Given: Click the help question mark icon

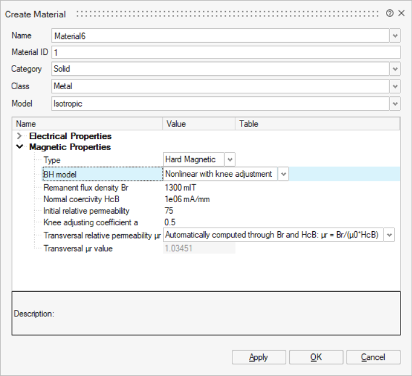Looking at the screenshot, I should [390, 13].
